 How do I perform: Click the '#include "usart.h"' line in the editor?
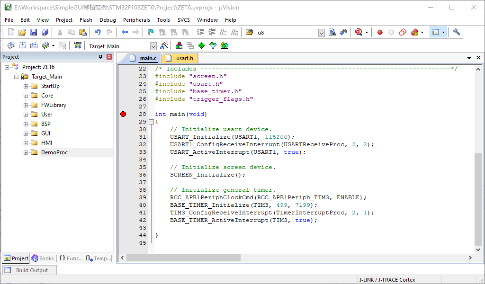189,84
